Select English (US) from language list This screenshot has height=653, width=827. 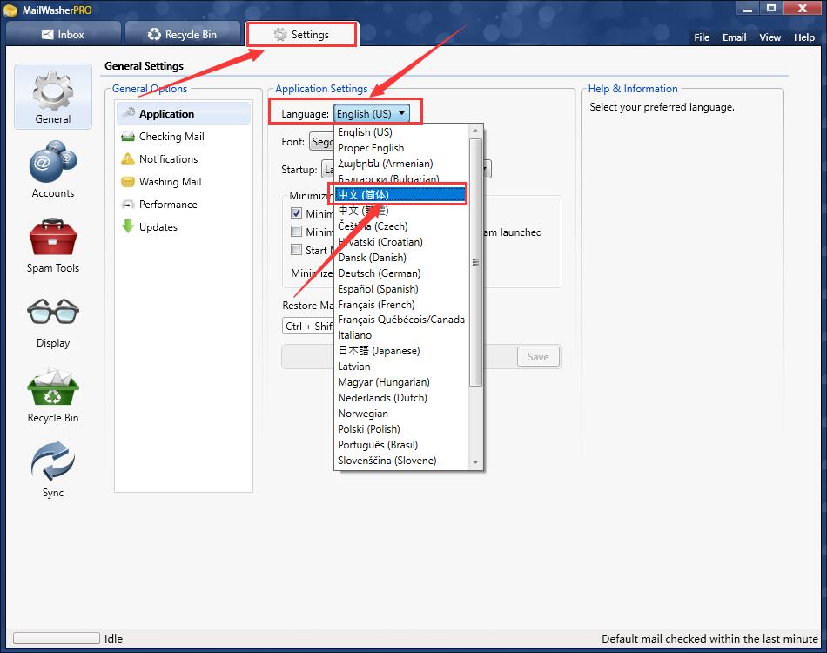tap(401, 131)
